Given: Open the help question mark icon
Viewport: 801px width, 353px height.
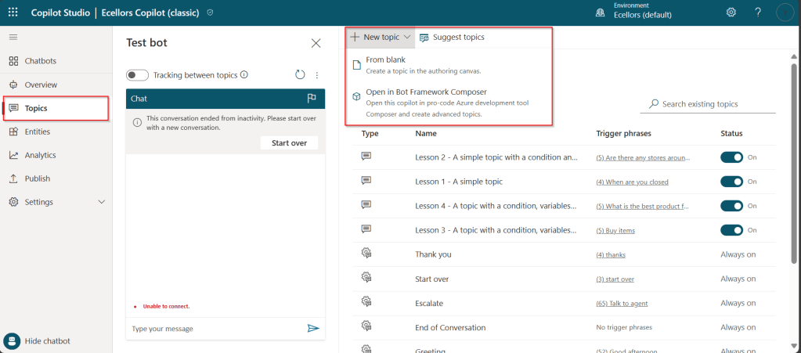Looking at the screenshot, I should [x=758, y=13].
